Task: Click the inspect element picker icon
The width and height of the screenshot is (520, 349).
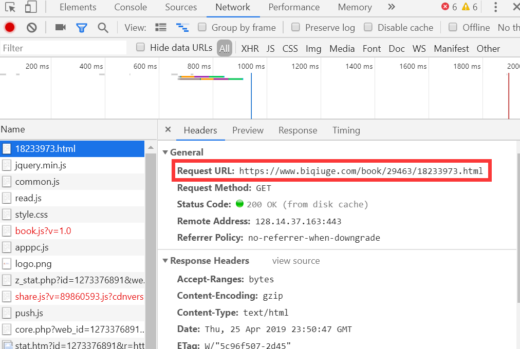Action: (10, 7)
